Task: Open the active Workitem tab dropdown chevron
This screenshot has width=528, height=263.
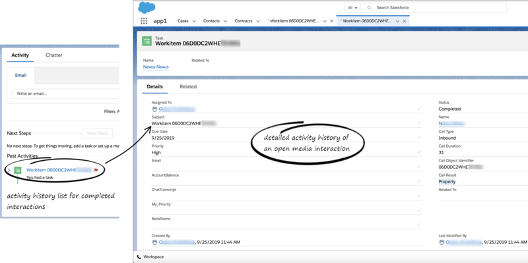Action: tap(397, 21)
